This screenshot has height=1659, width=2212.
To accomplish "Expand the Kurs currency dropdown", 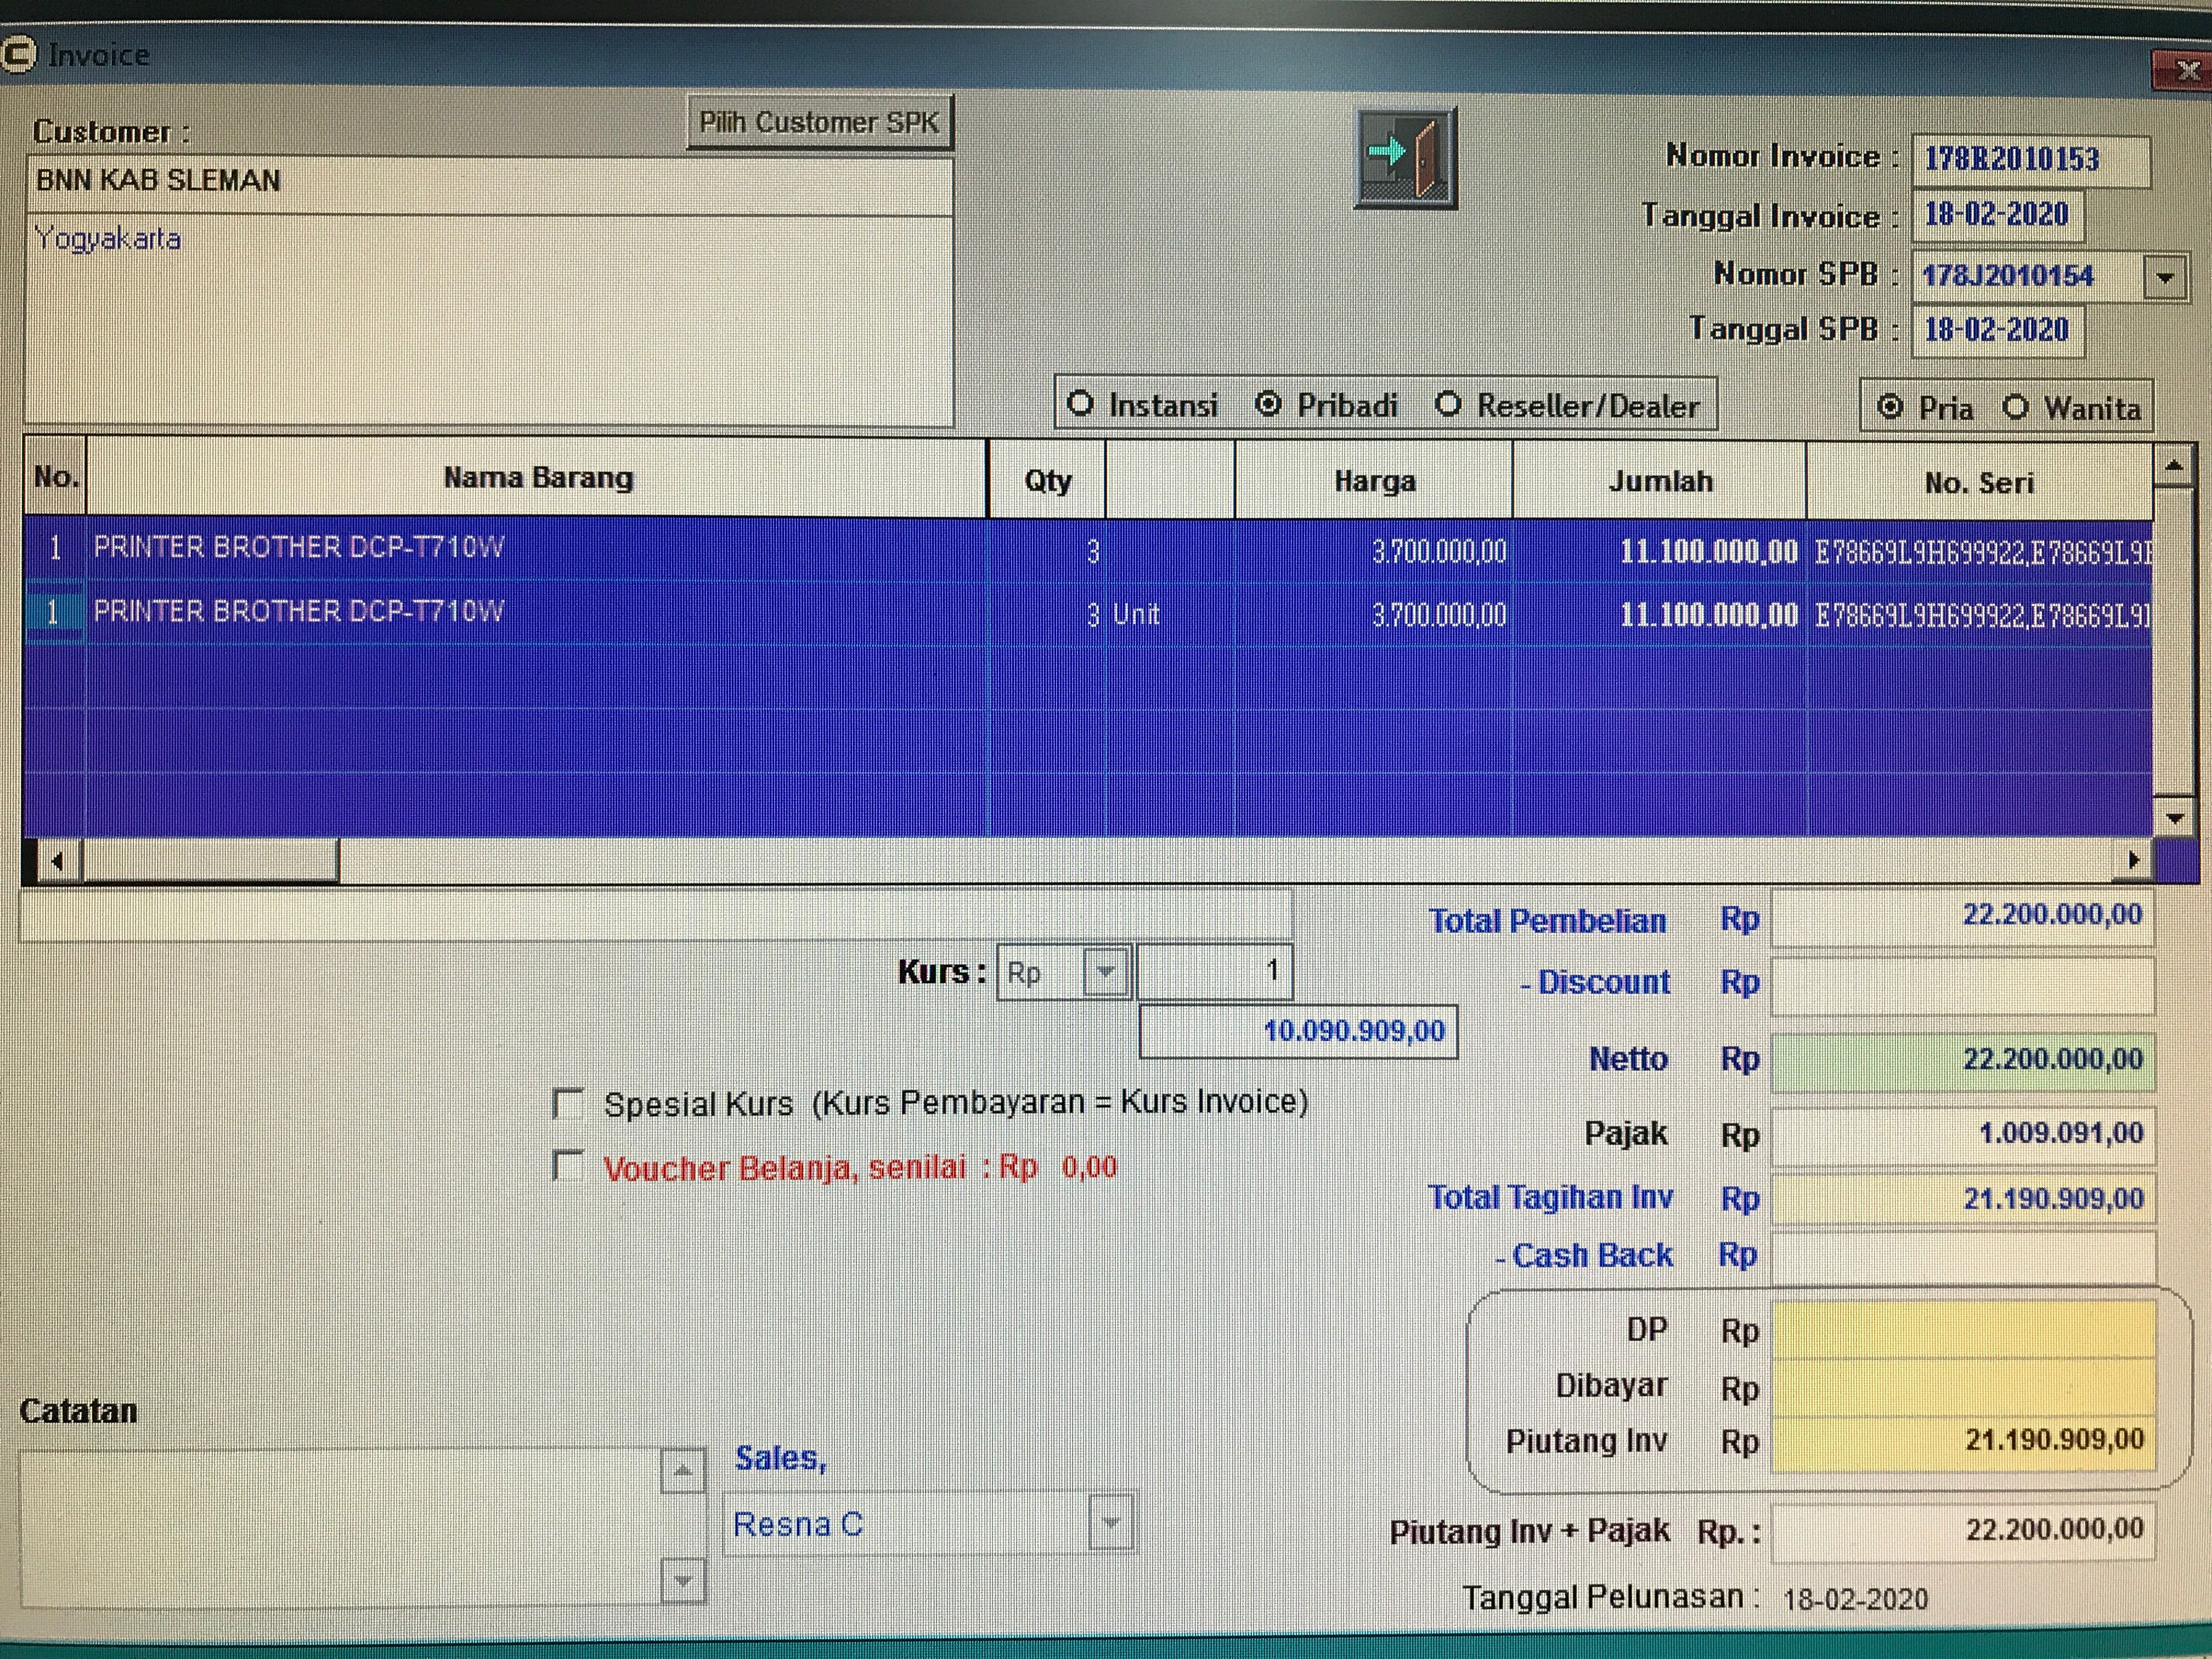I will (x=1105, y=972).
